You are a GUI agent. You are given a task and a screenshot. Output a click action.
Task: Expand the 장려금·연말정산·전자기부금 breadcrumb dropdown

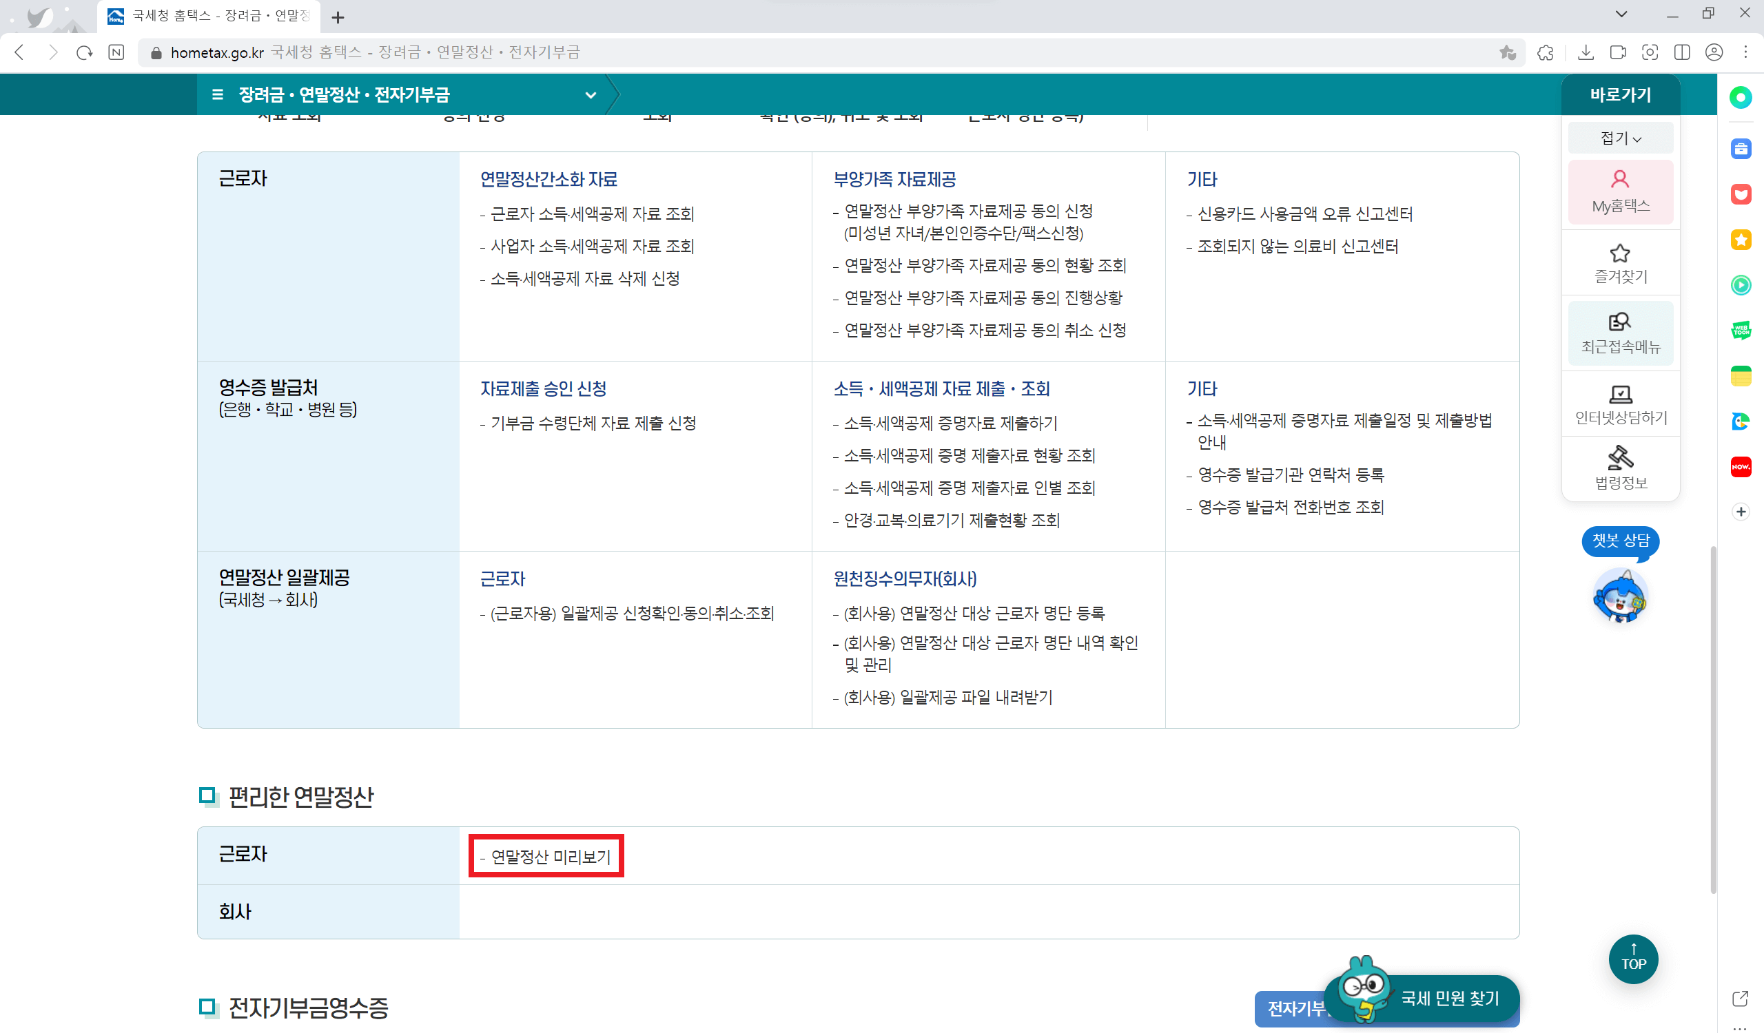pos(591,95)
